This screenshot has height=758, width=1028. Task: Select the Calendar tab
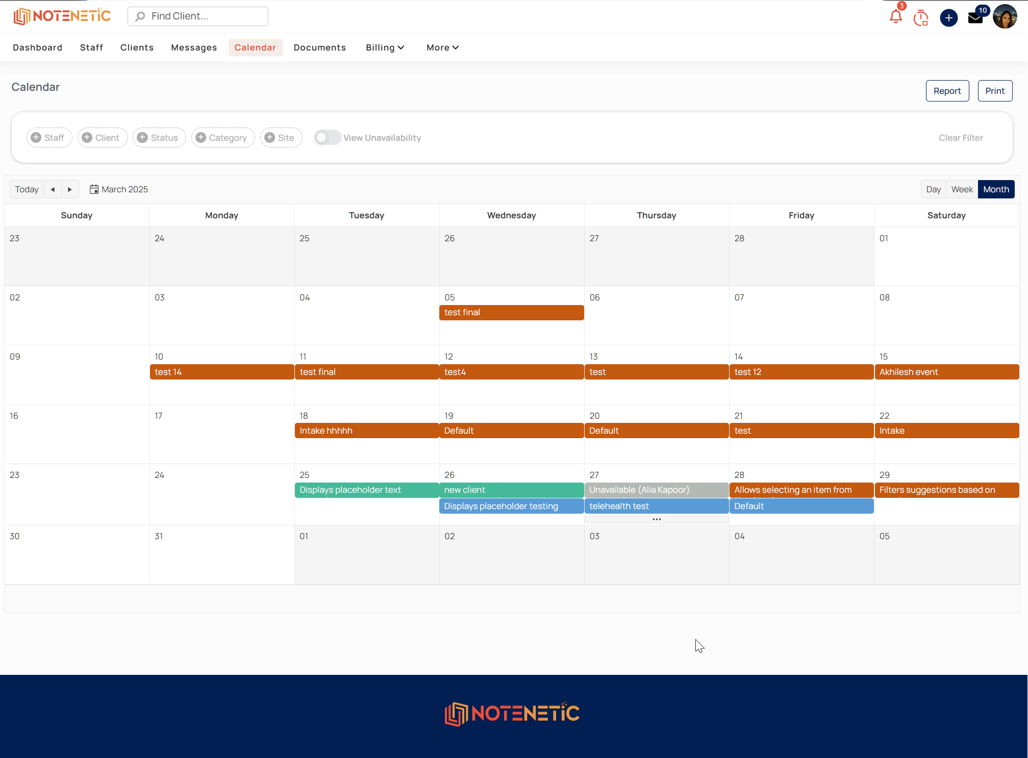(x=255, y=47)
